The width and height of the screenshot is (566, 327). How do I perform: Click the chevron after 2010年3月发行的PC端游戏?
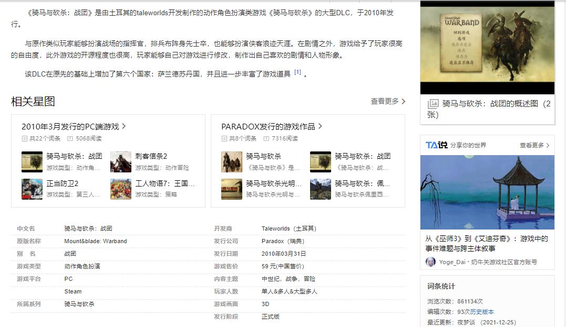tap(124, 126)
